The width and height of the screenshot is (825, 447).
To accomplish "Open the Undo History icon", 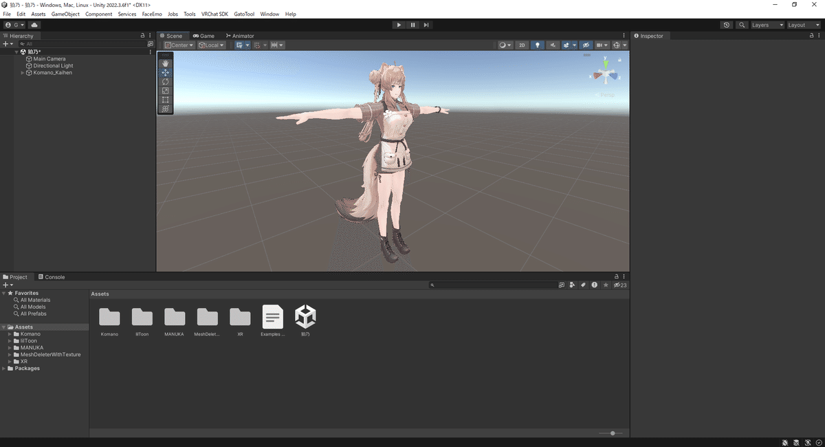I will pyautogui.click(x=727, y=25).
